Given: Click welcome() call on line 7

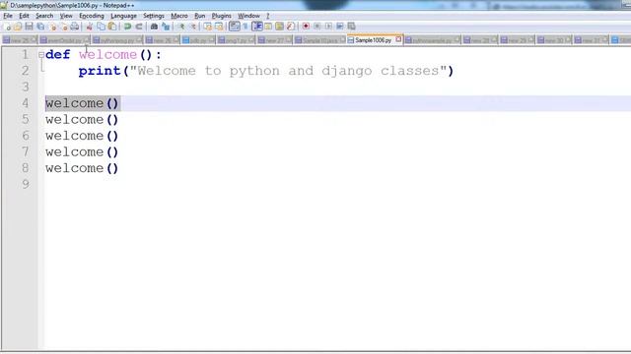Looking at the screenshot, I should click(x=82, y=152).
